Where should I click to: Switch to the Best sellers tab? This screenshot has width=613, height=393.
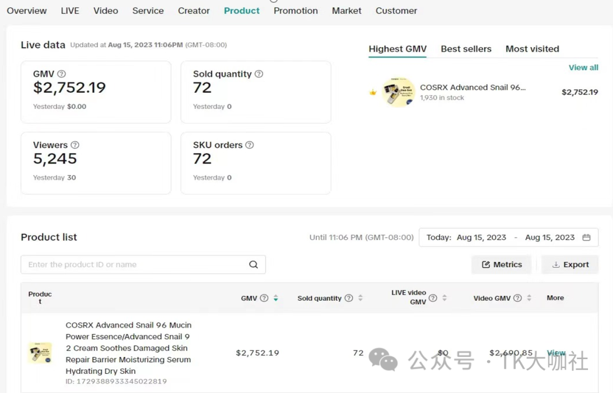pyautogui.click(x=466, y=49)
